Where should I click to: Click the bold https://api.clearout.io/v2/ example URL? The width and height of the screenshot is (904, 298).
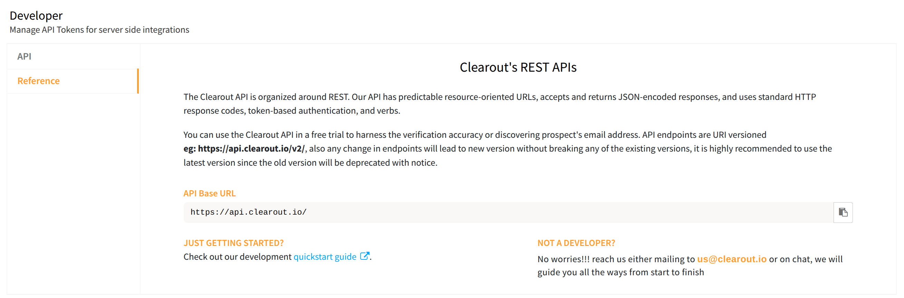pyautogui.click(x=251, y=149)
